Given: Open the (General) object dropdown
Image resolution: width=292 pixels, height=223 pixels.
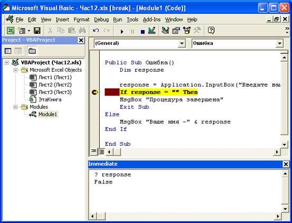Looking at the screenshot, I should click(182, 43).
